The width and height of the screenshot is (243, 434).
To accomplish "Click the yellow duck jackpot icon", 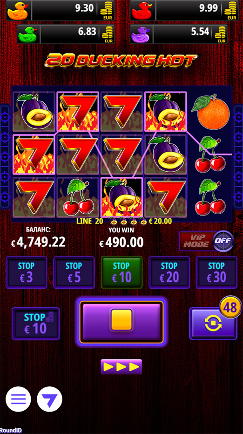I will (x=17, y=11).
